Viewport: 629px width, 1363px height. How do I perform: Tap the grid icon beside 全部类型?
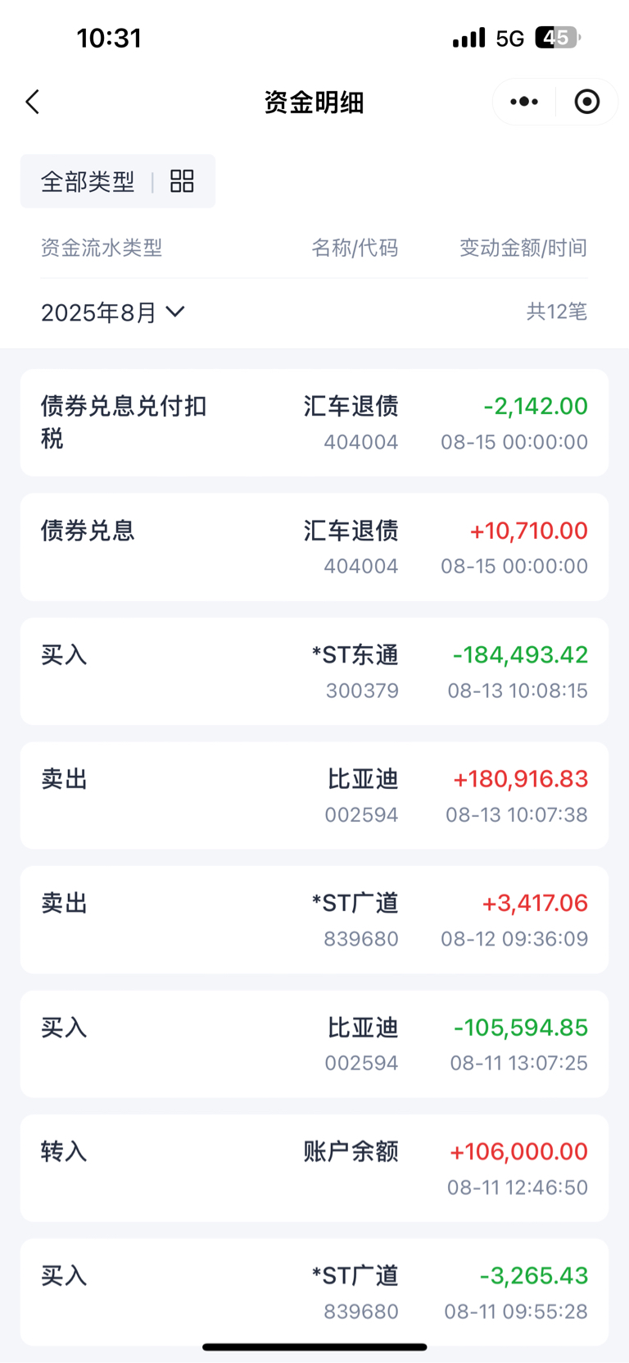coord(182,181)
